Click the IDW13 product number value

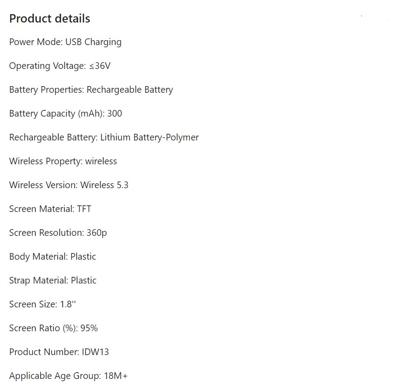[x=95, y=352]
